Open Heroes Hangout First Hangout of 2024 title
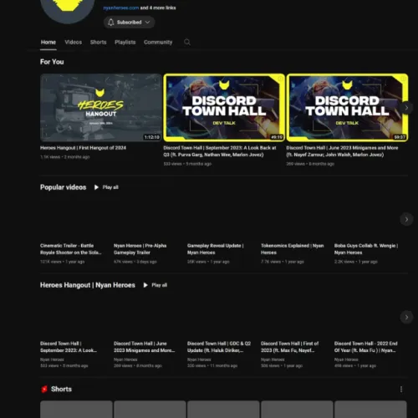The height and width of the screenshot is (418, 418). [83, 148]
